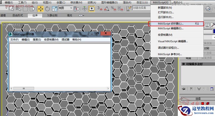The image size is (215, 116).
Task: Toggle the 3D Snaps button
Action: point(100,9)
